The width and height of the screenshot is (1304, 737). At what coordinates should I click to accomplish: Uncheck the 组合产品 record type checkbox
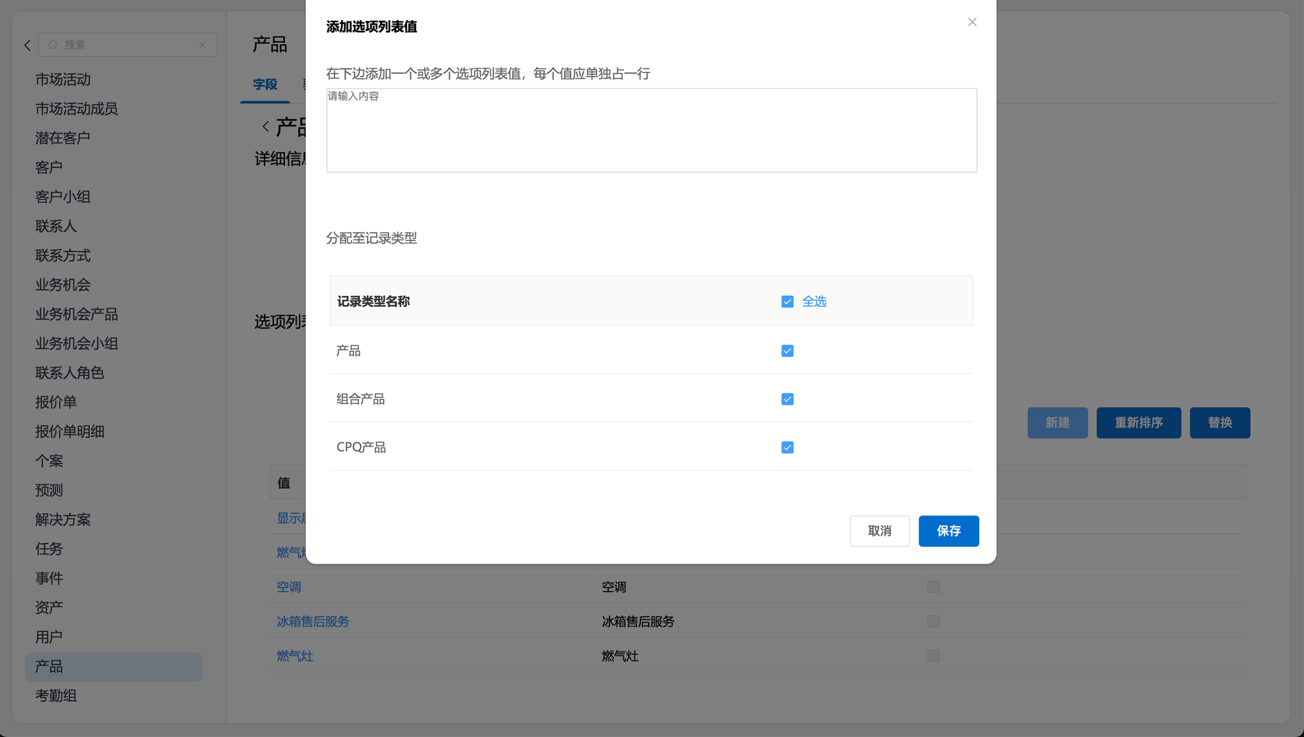coord(788,399)
